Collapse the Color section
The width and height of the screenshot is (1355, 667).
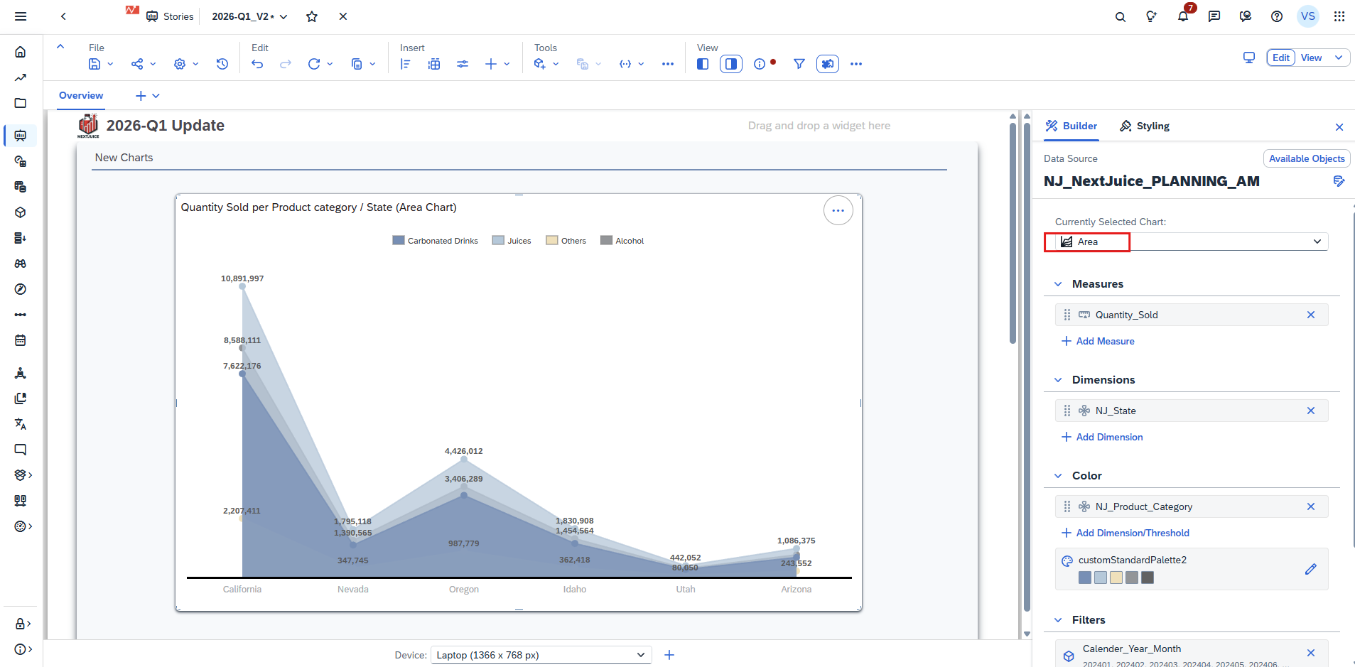click(x=1058, y=476)
